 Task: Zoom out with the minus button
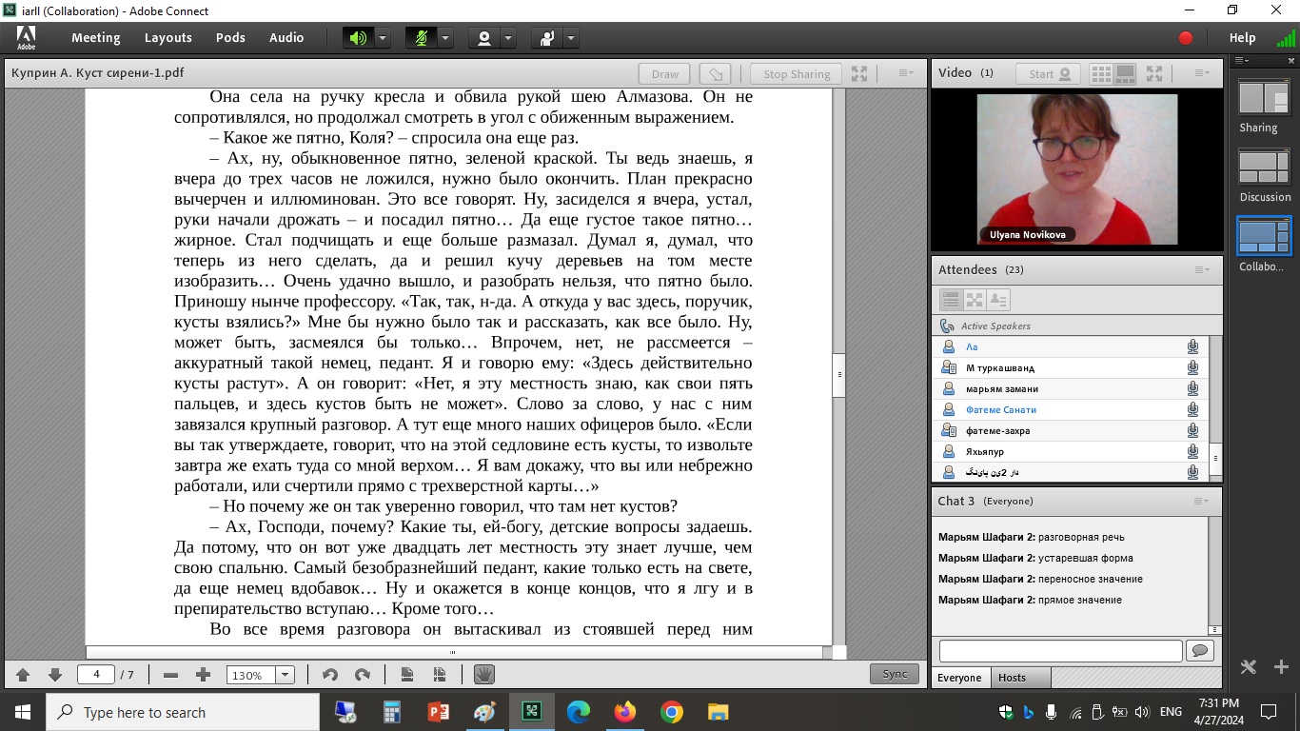[170, 675]
